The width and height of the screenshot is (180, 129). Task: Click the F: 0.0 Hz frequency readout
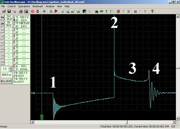pos(22,69)
